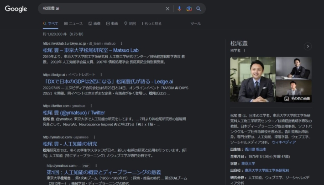Open the 香川県 坂出市 birthplace link
The image size is (324, 185).
coord(256,149)
